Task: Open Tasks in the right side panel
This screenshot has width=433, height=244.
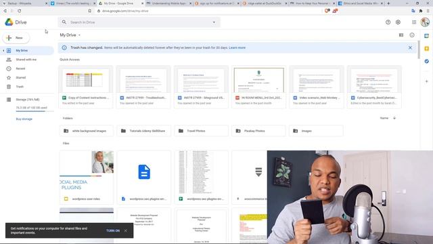Action: [427, 61]
